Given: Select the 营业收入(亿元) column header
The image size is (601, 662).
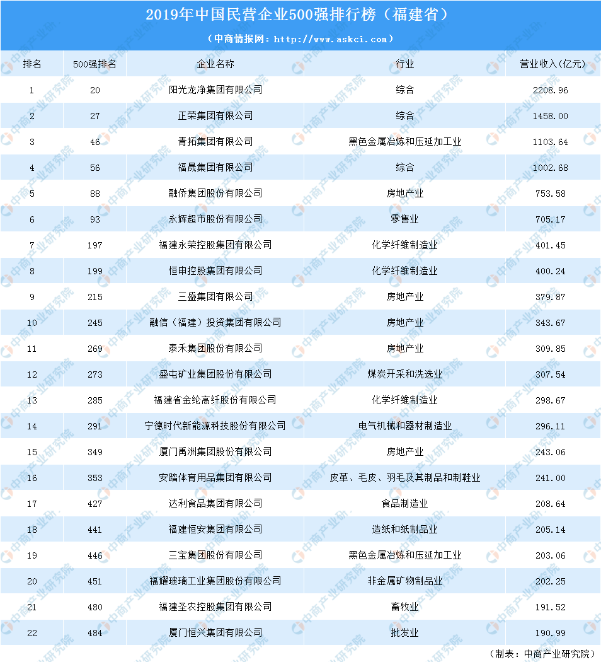Looking at the screenshot, I should coord(552,64).
